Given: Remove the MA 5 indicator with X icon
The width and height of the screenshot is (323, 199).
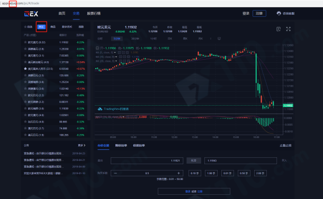Looking at the screenshot, I should [x=127, y=53].
